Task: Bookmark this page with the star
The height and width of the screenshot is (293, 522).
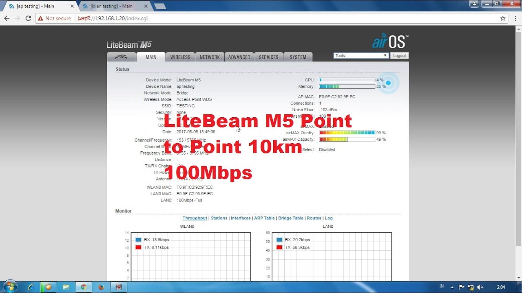Action: point(503,18)
